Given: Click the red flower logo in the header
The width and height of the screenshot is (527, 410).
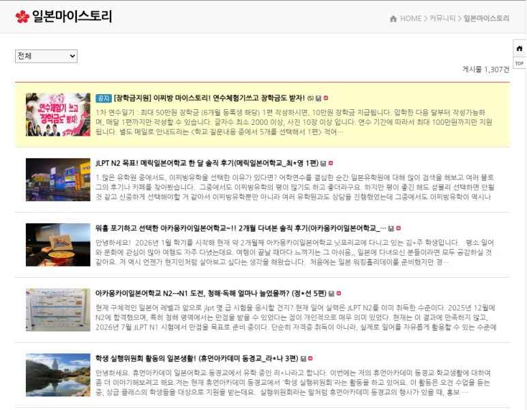Looking at the screenshot, I should [x=22, y=16].
